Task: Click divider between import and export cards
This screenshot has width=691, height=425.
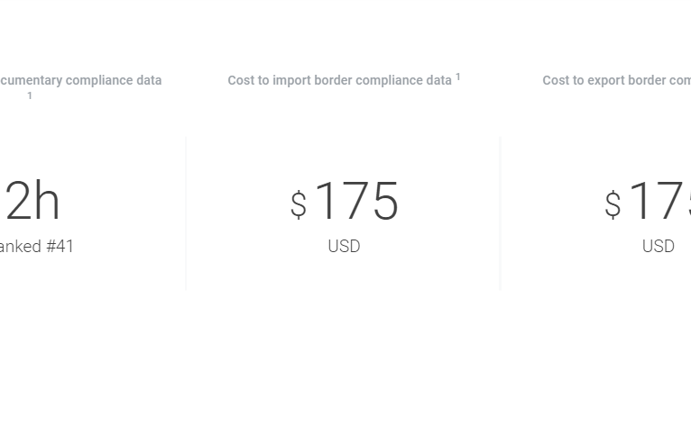Action: point(500,213)
